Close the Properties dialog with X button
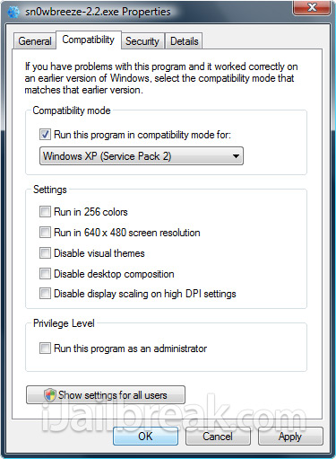Viewport: 336px width, 459px height. tap(312, 7)
